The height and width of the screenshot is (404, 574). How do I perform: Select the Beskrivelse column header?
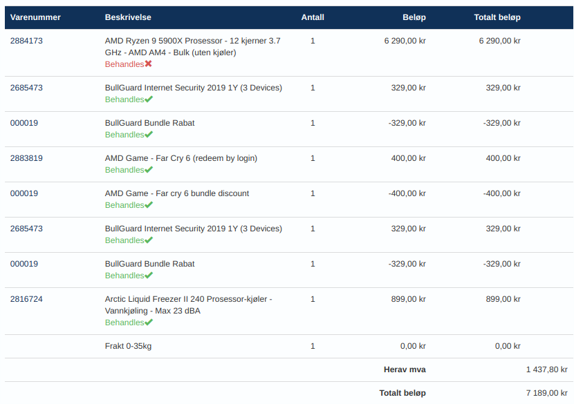point(128,17)
